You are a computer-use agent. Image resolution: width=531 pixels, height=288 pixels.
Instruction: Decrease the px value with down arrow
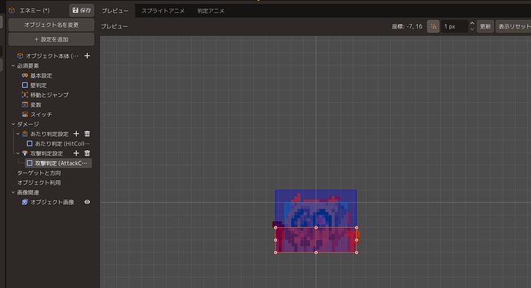click(472, 29)
